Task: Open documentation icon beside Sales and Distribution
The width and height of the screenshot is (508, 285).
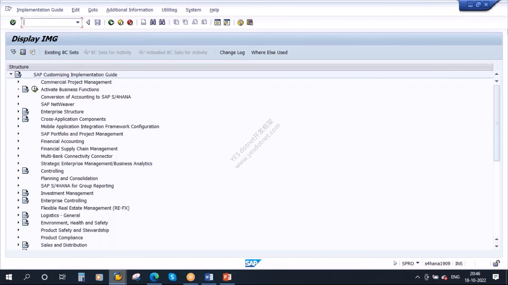Action: (x=25, y=245)
